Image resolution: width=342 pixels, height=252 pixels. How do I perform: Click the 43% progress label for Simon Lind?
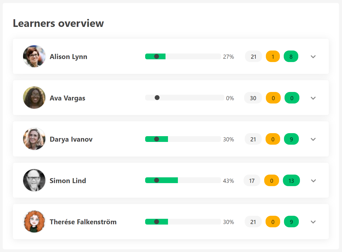click(x=229, y=181)
